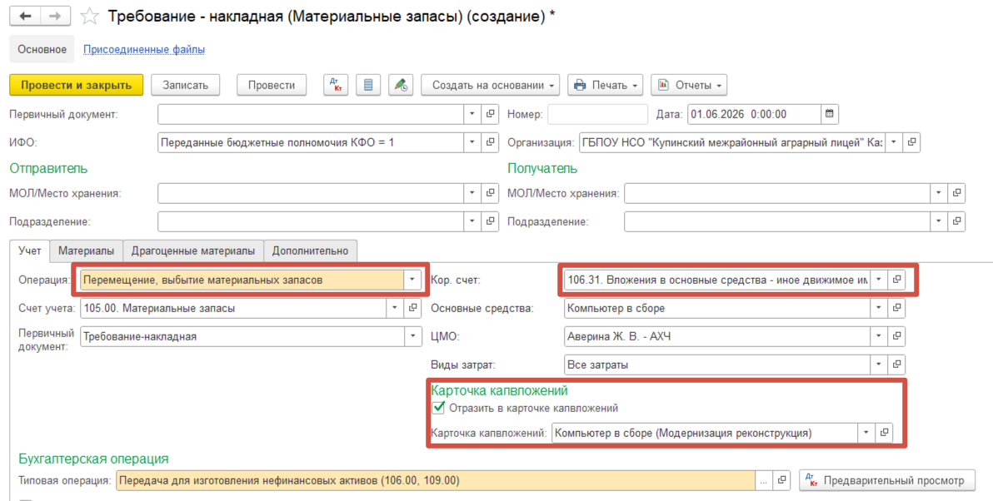Open Присоединенные файлы link
Viewport: 993px width, 501px height.
tap(144, 49)
